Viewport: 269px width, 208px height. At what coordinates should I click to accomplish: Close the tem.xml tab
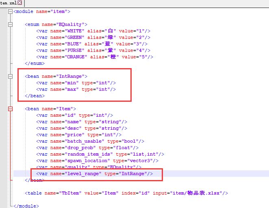(20, 3)
